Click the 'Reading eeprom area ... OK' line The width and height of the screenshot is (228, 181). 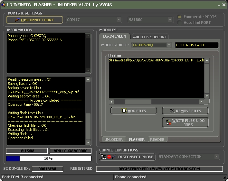click(x=30, y=79)
